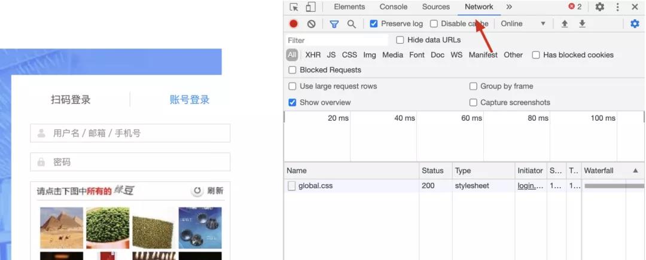Screen dimensions: 646x260
Task: Expand more DevTools tabs with the chevron
Action: 509,7
